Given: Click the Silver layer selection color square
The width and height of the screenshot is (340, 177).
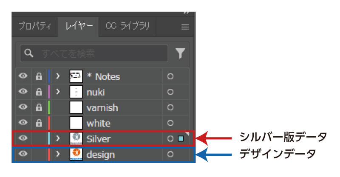Looking at the screenshot, I should [181, 139].
